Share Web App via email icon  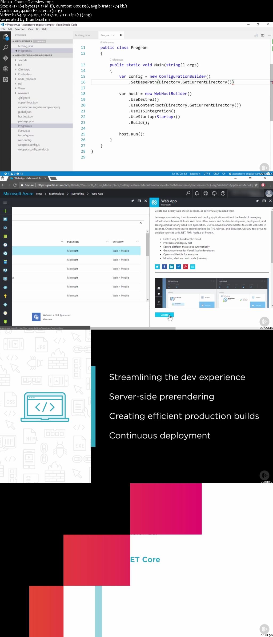coord(193,267)
